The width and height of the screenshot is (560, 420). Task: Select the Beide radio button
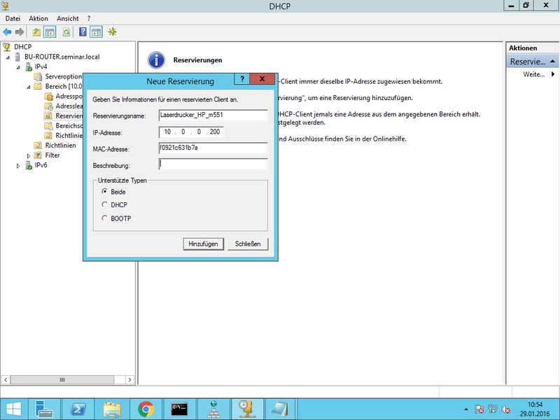pyautogui.click(x=105, y=191)
